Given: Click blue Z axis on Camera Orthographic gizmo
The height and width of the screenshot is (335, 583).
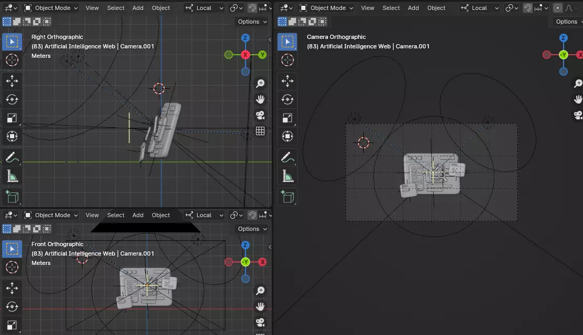Looking at the screenshot, I should coord(564,38).
